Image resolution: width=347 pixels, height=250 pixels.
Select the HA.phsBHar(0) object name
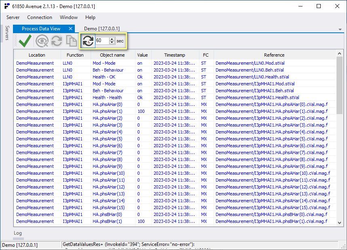point(107,214)
